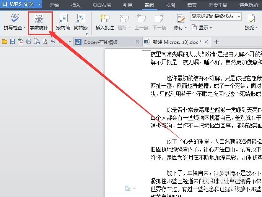Screen dimensions: 262x197
Task: Go to next comment (下一条)
Action: 159,22
